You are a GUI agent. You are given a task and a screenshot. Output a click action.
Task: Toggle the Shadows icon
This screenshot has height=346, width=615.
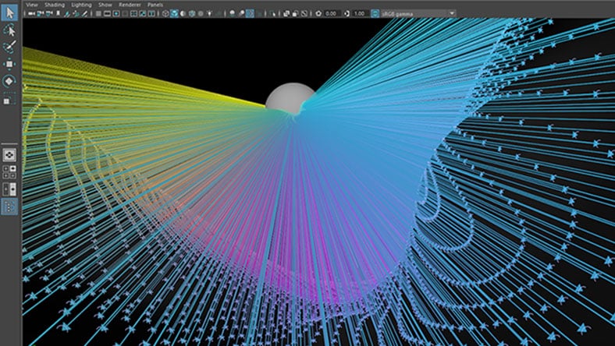pyautogui.click(x=219, y=14)
